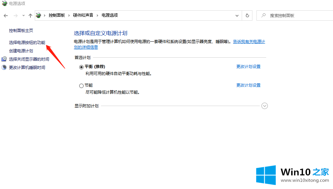Image resolution: width=333 pixels, height=189 pixels.
Task: Open 选择关闭显示器的时间 link
Action: (x=29, y=59)
